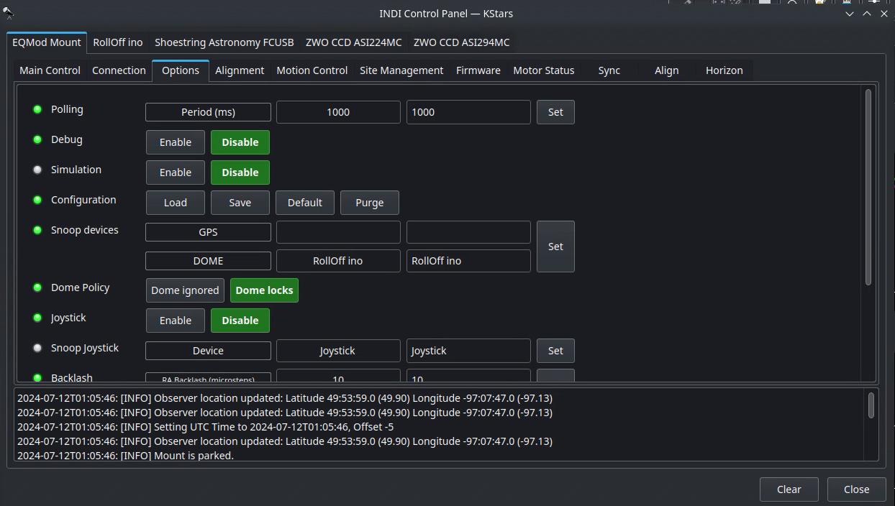This screenshot has width=895, height=506.
Task: Load the saved configuration
Action: click(x=176, y=203)
